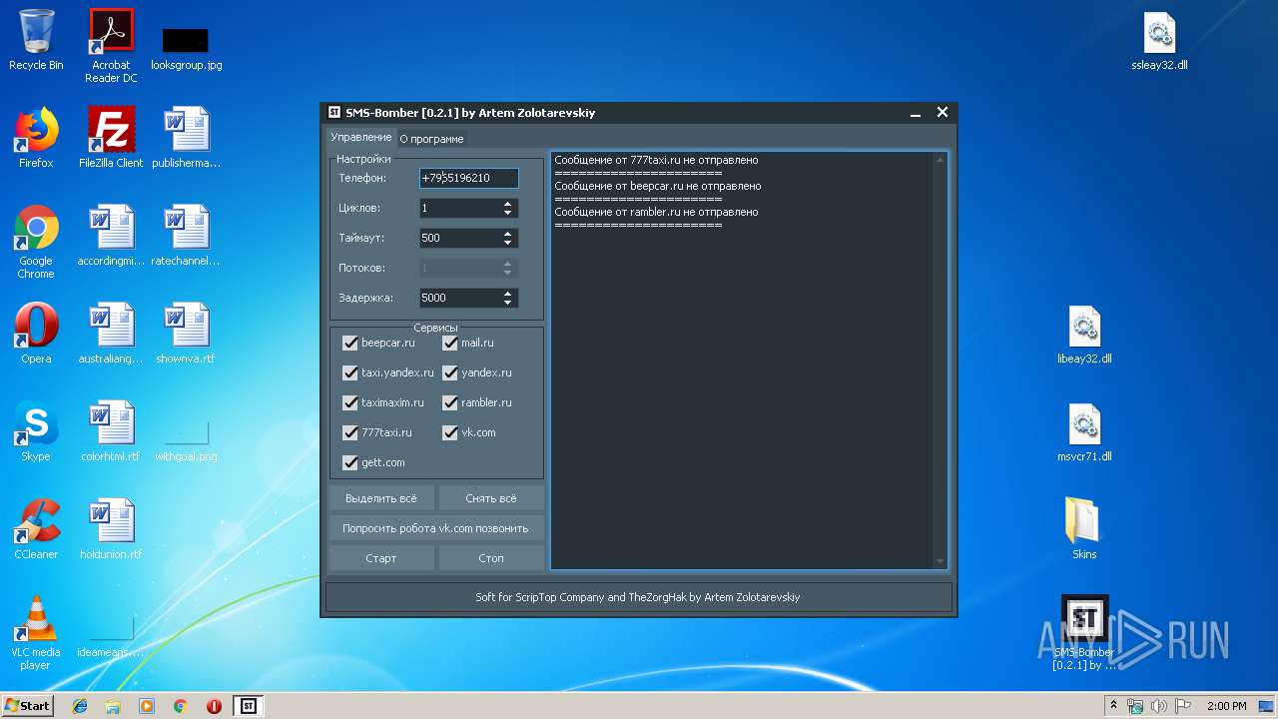Click the Таймаут input field
This screenshot has height=719, width=1278.
pos(460,238)
